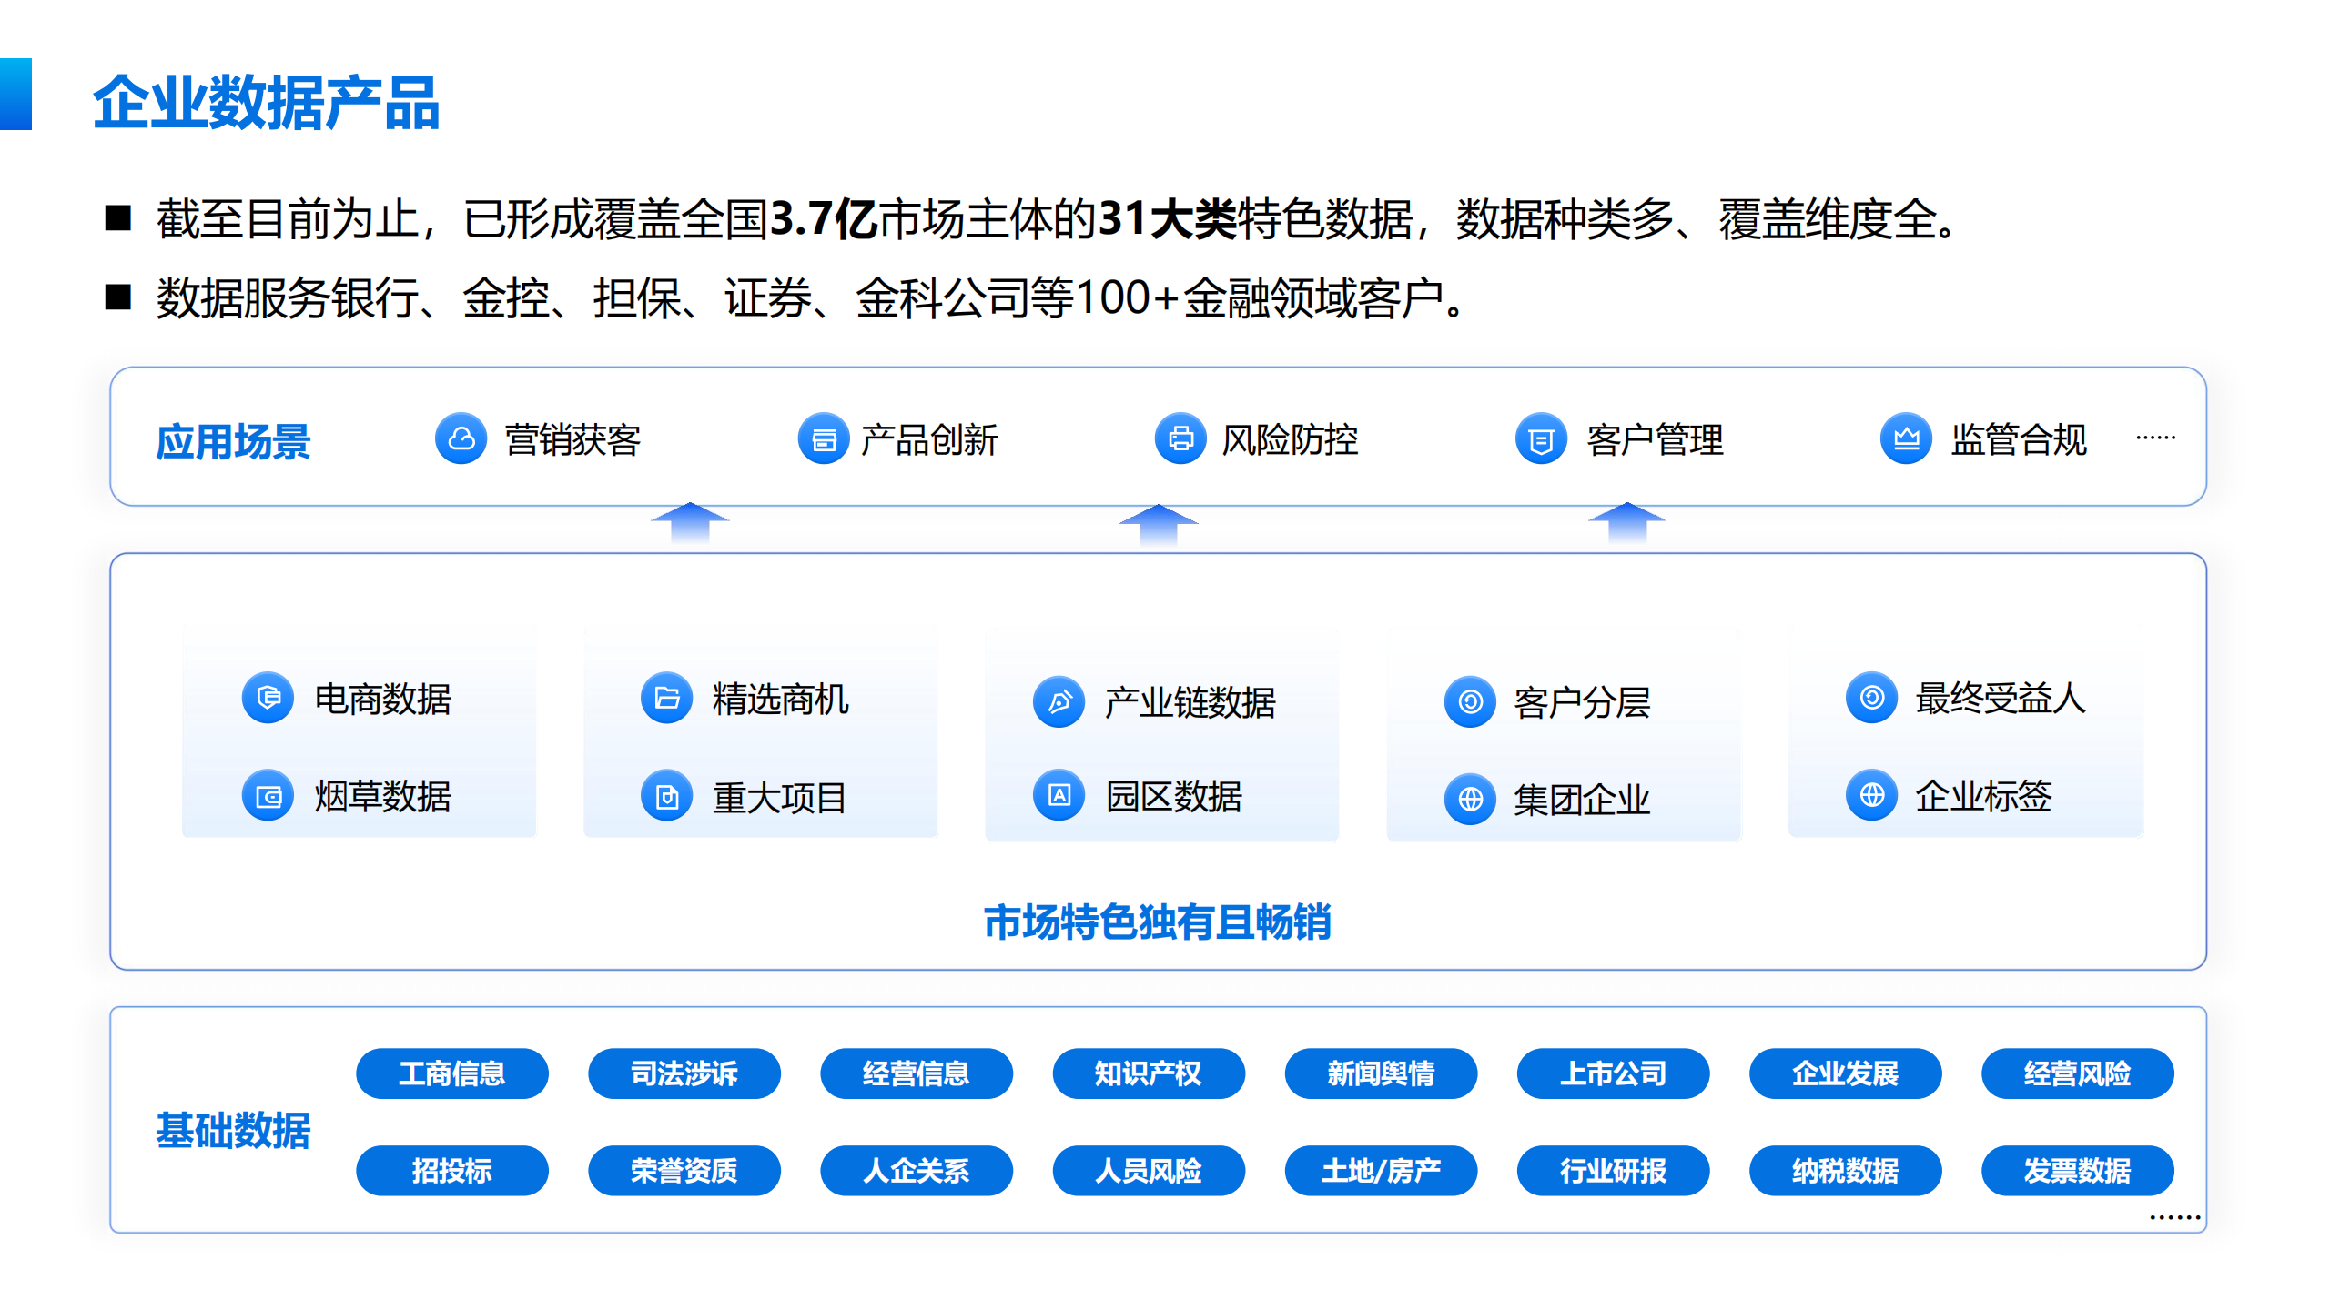Click the shield icon beside 客户管理
This screenshot has height=1310, width=2330.
[1540, 440]
